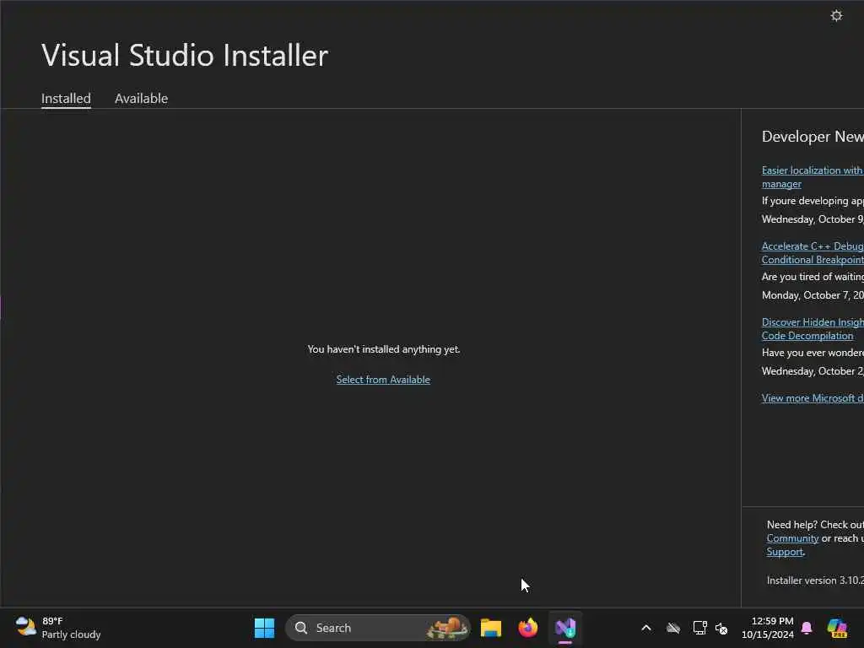Open Accelerate C++ Debug news link
The height and width of the screenshot is (648, 864).
(813, 253)
